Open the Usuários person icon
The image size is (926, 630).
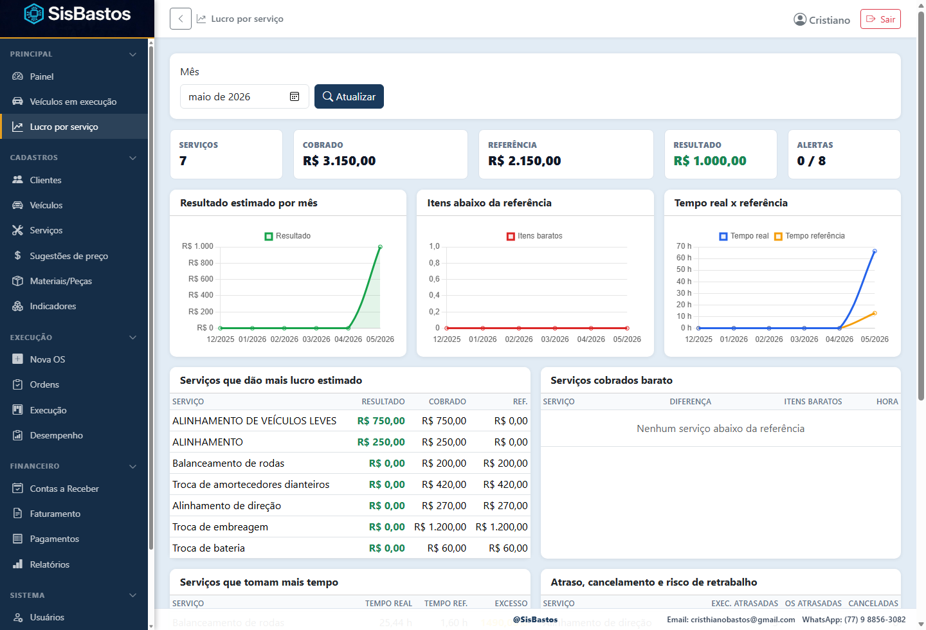click(18, 617)
